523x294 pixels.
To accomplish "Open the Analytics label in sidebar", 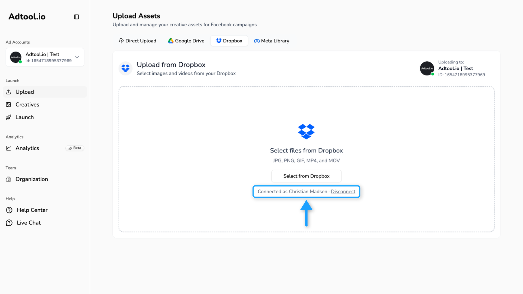I will 27,148.
